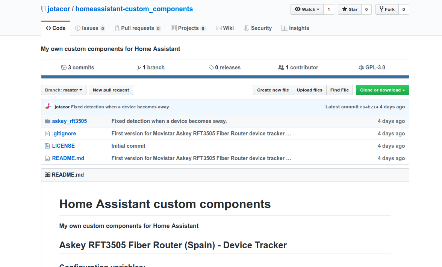Open the .gitignore file

click(x=64, y=133)
